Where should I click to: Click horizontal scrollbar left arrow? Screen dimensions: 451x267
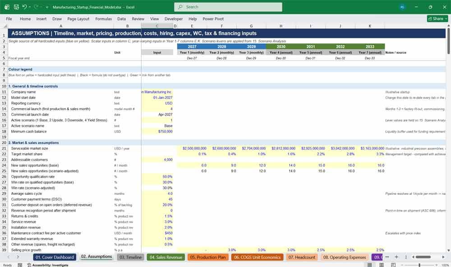[x=413, y=257]
